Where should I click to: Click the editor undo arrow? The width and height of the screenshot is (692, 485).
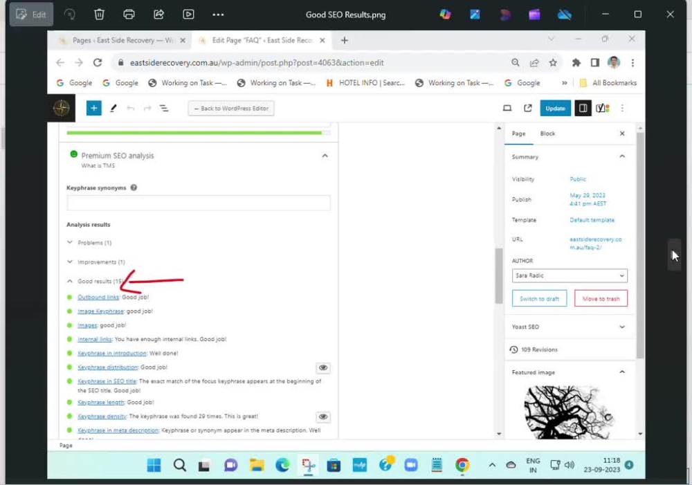tap(130, 108)
